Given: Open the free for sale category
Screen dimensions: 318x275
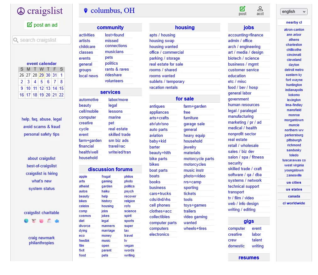Looking at the screenshot, I should click(187, 112).
